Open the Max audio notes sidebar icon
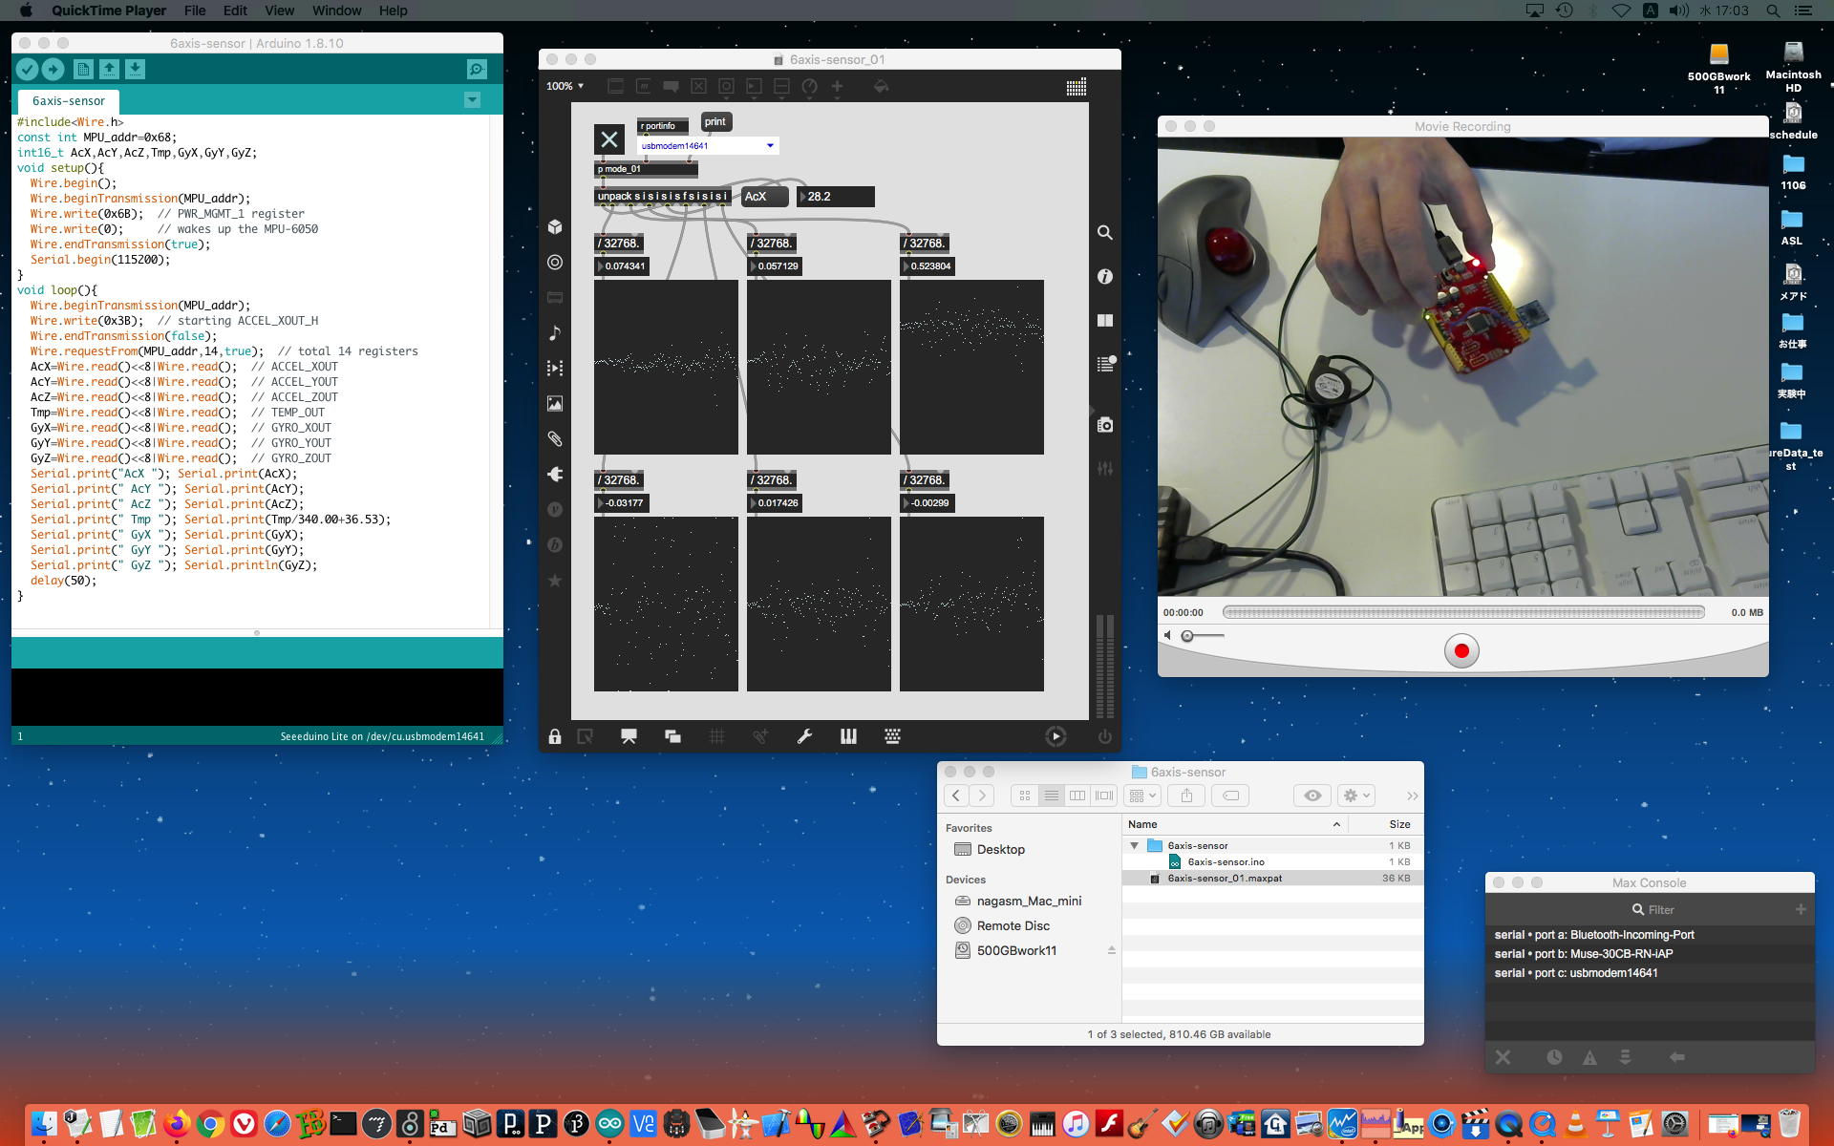Image resolution: width=1834 pixels, height=1146 pixels. (555, 333)
